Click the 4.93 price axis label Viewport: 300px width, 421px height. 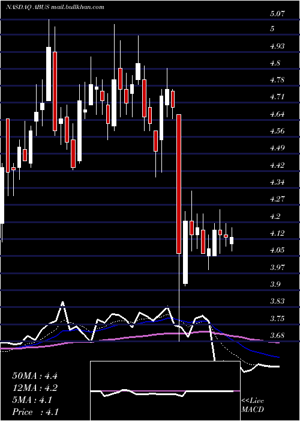click(x=277, y=46)
